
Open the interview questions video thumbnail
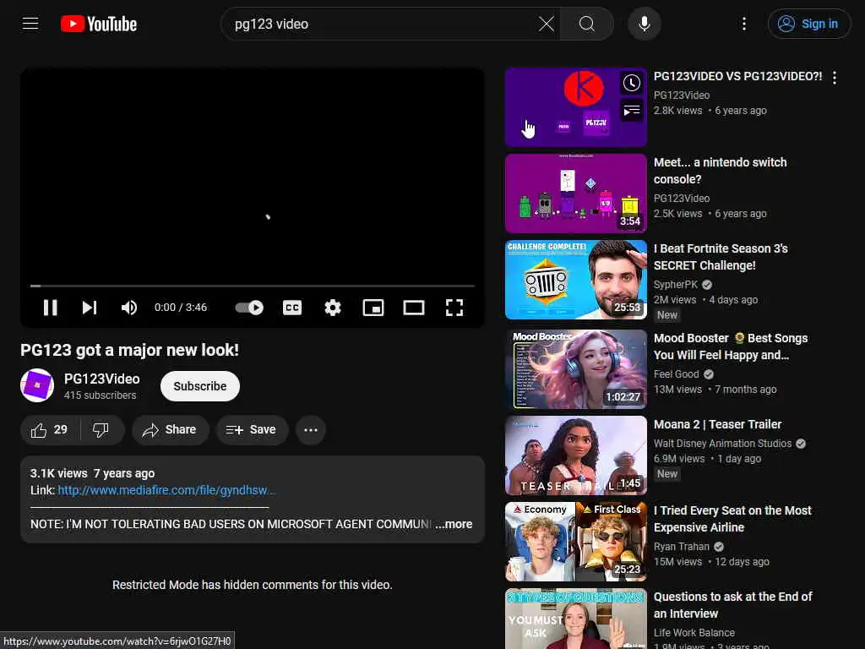pyautogui.click(x=576, y=618)
